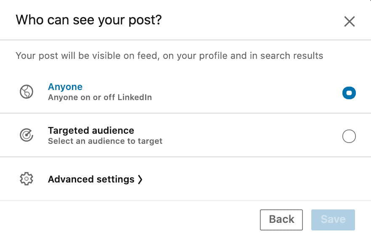Click the post visibility description sentence
371x238 pixels.
point(170,56)
